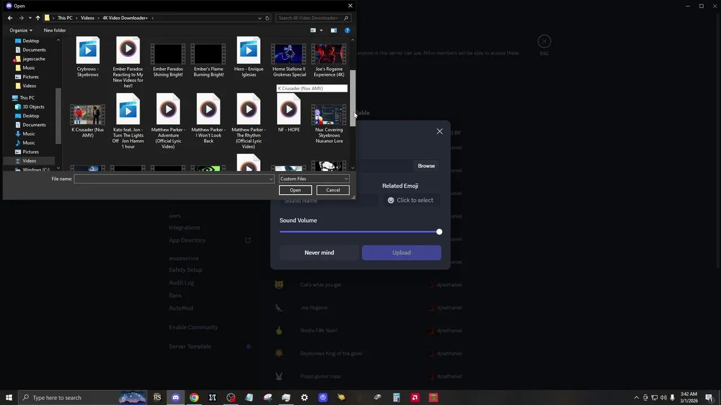Open the AMD Software taskbar icon
The width and height of the screenshot is (721, 405).
click(x=415, y=398)
